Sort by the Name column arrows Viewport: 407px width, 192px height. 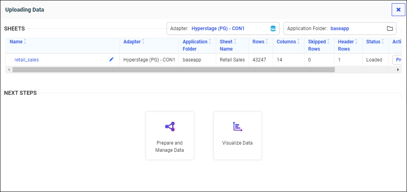point(25,42)
